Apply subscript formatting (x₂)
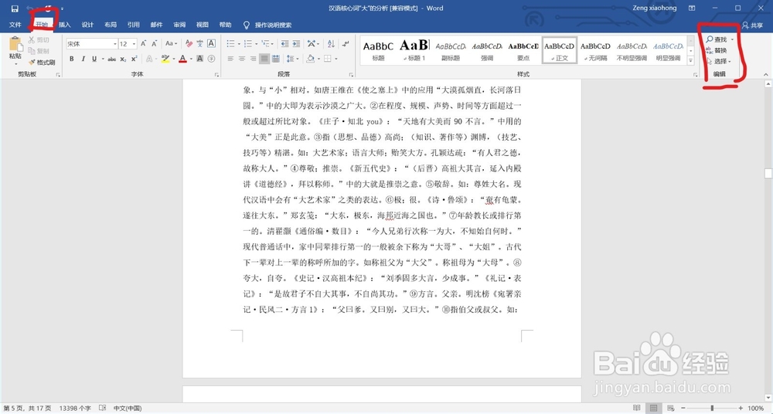773x414 pixels. click(x=123, y=59)
